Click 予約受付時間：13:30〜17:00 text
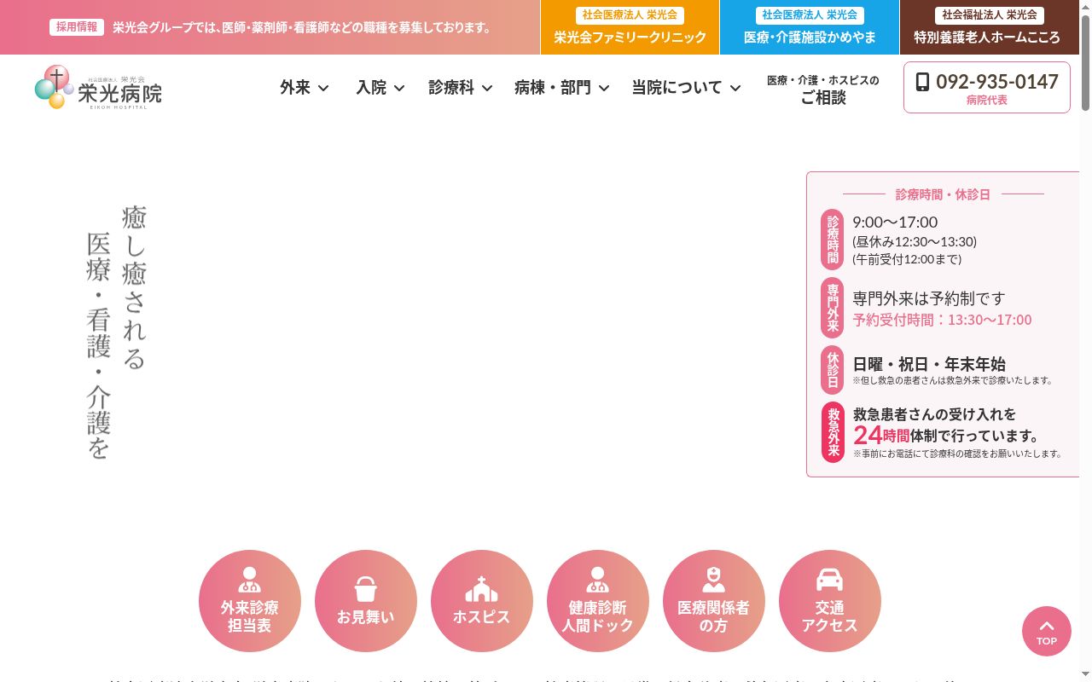 (942, 320)
